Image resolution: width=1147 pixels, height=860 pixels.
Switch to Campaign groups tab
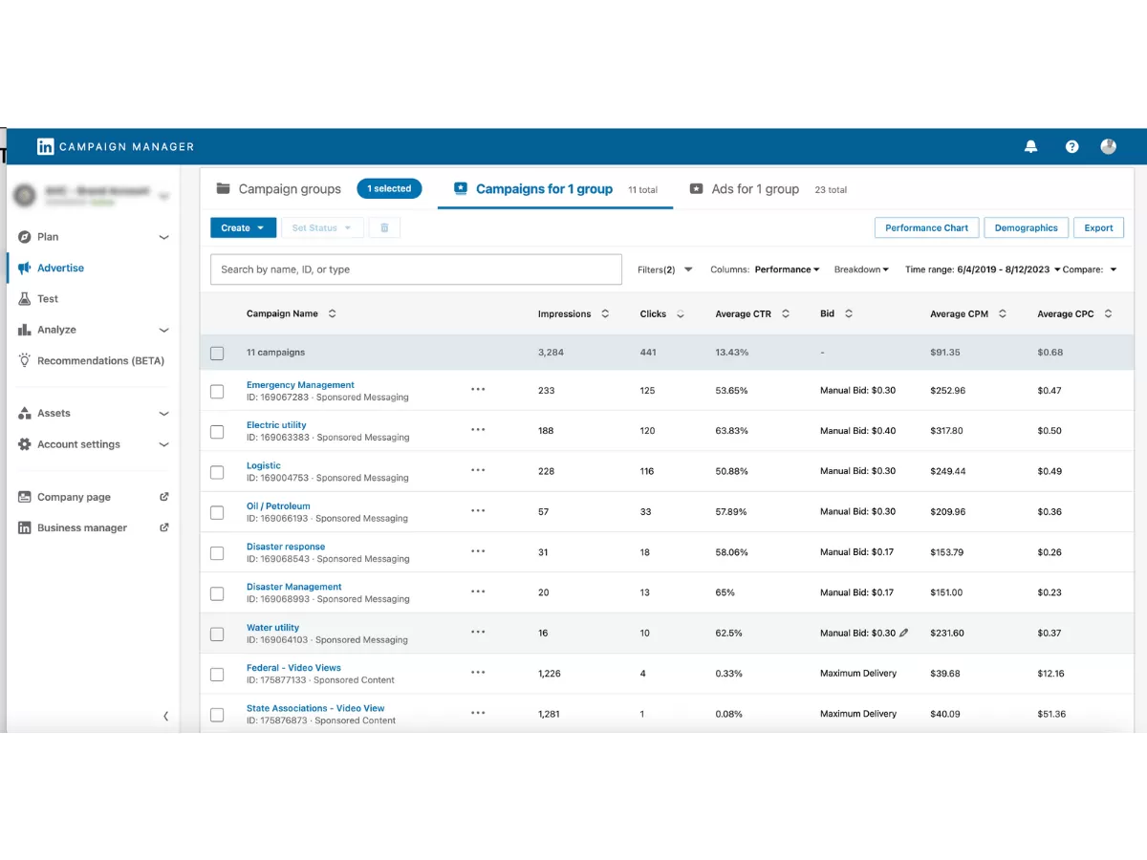278,189
